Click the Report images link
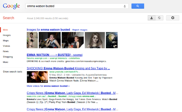 pyautogui.click(x=80, y=30)
